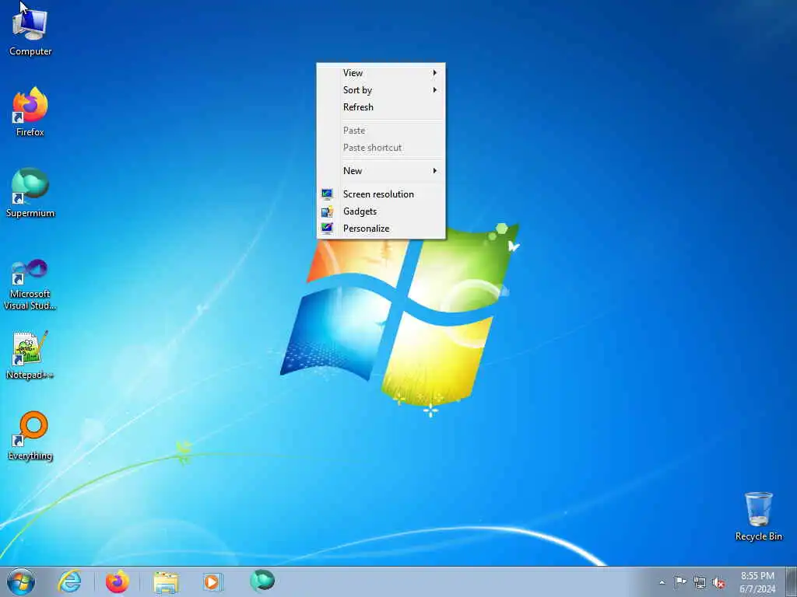Click the Gadgets menu icon

coord(327,211)
